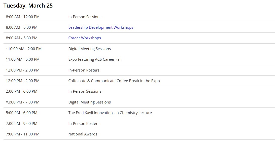Click the 2:00 PM In-Person Sessions entry
The image size is (275, 142).
85,91
